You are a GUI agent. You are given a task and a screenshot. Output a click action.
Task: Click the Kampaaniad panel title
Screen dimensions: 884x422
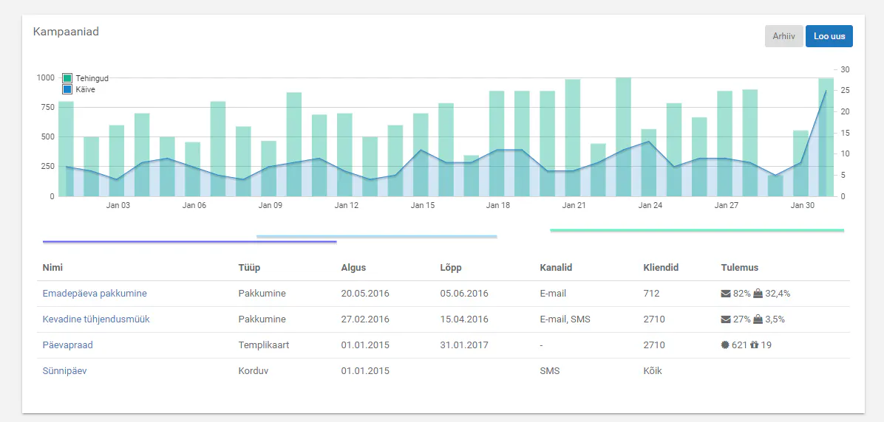pos(66,32)
